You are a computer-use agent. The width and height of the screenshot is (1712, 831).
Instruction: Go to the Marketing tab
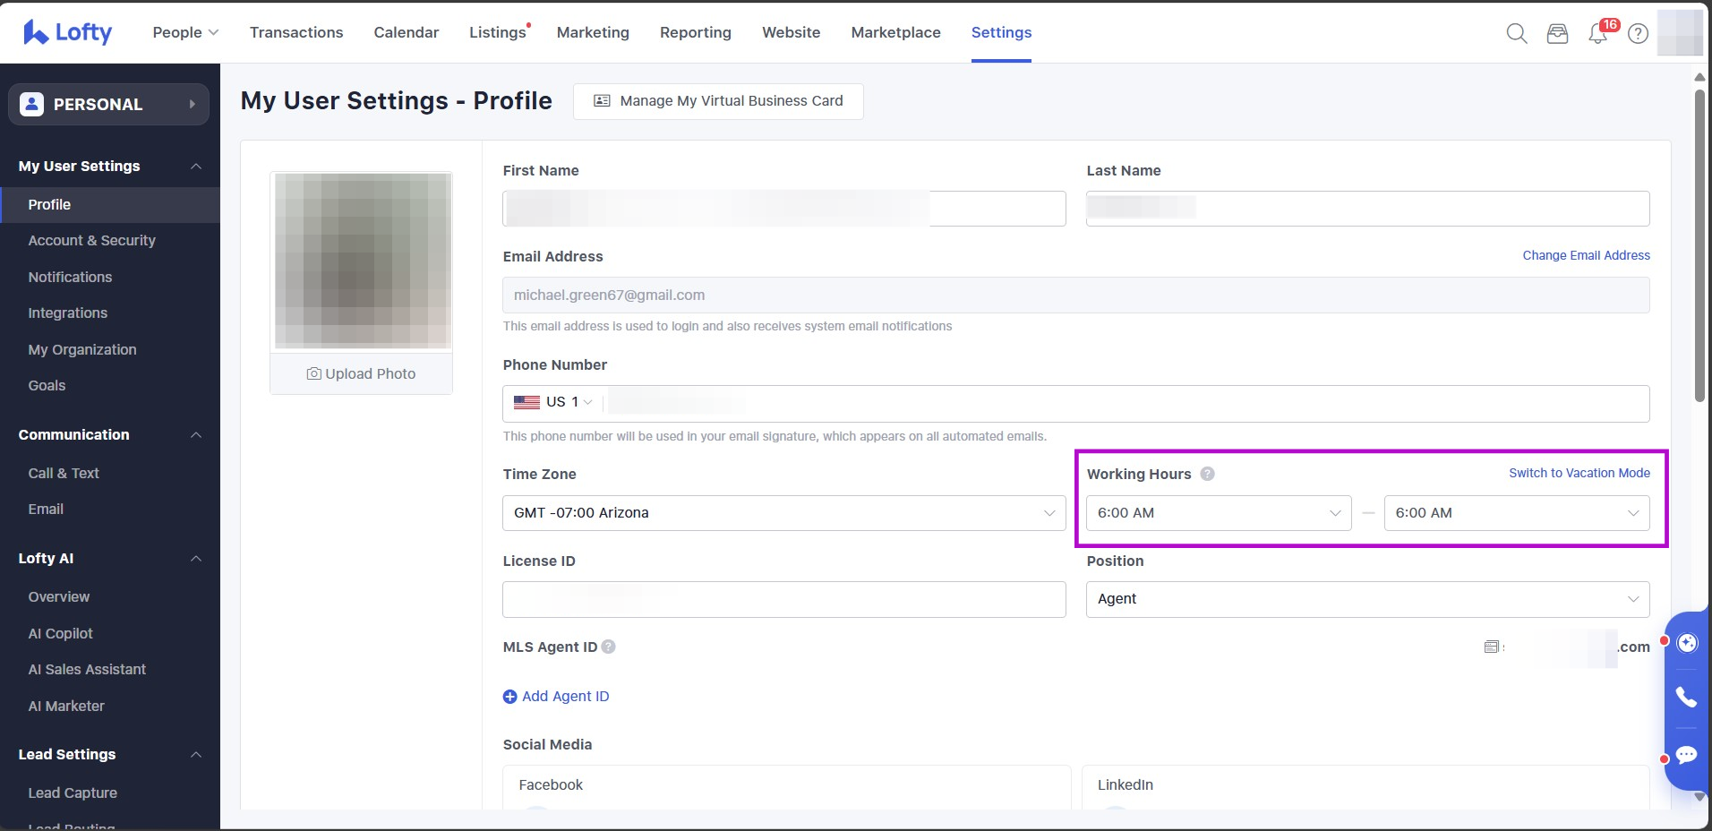point(593,32)
